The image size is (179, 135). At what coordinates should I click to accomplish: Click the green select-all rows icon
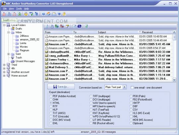click(57, 26)
